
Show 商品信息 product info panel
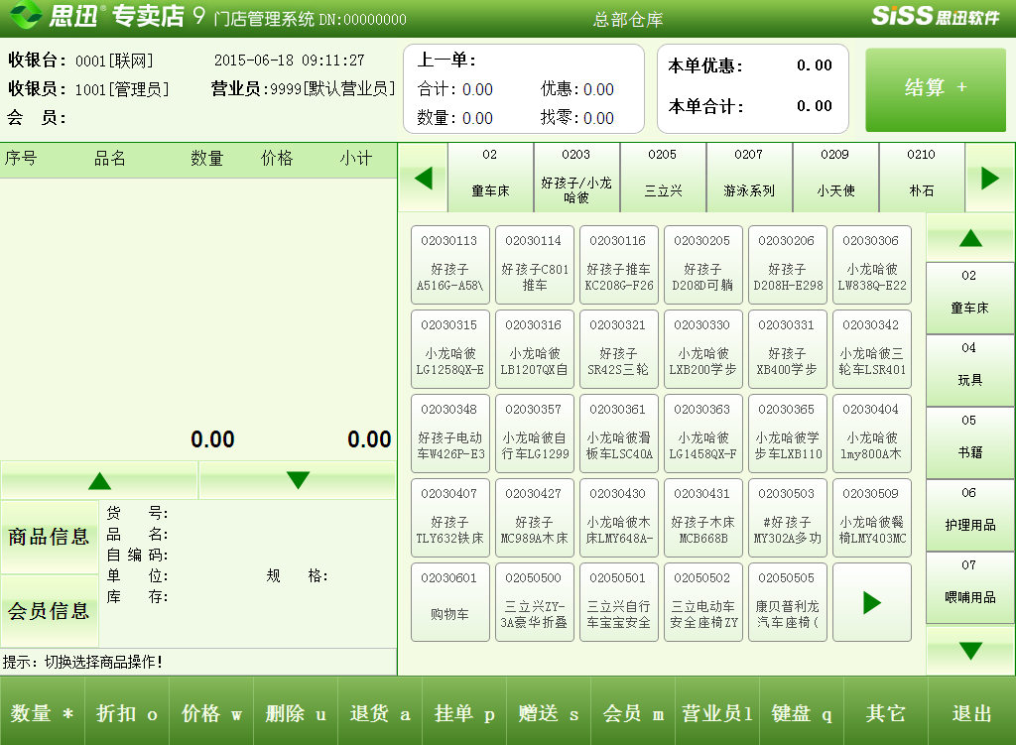pos(50,537)
